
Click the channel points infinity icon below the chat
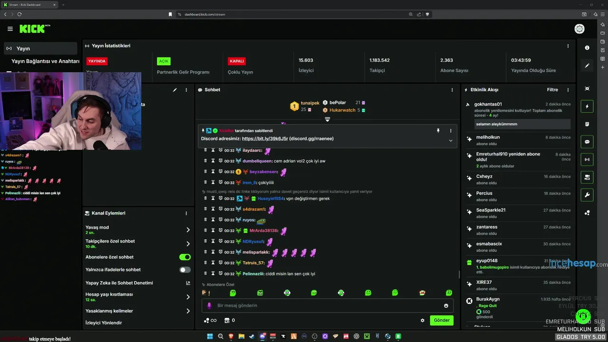209,320
